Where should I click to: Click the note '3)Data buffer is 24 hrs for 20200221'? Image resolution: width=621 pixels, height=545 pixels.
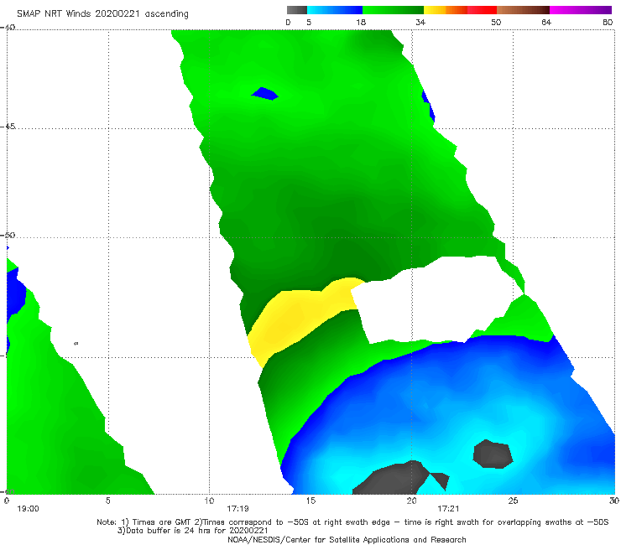[193, 531]
